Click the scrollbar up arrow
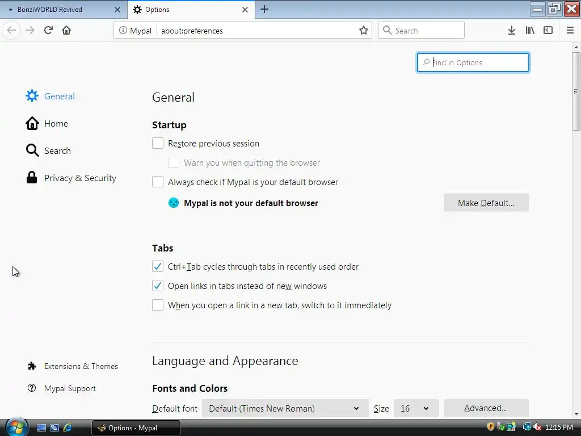 [576, 47]
